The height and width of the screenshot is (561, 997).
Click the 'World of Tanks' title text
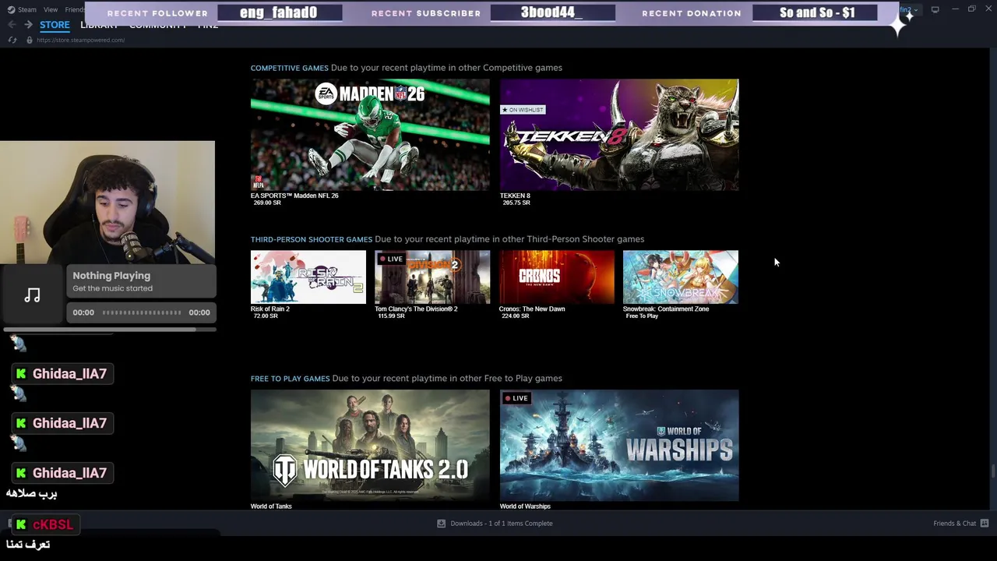(271, 506)
